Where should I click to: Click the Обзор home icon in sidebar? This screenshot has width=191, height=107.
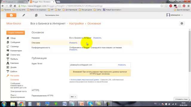[8, 38]
